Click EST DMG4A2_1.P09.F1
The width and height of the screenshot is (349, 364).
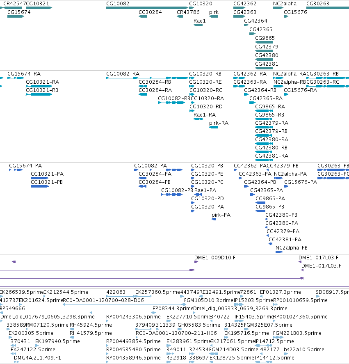pos(16,362)
